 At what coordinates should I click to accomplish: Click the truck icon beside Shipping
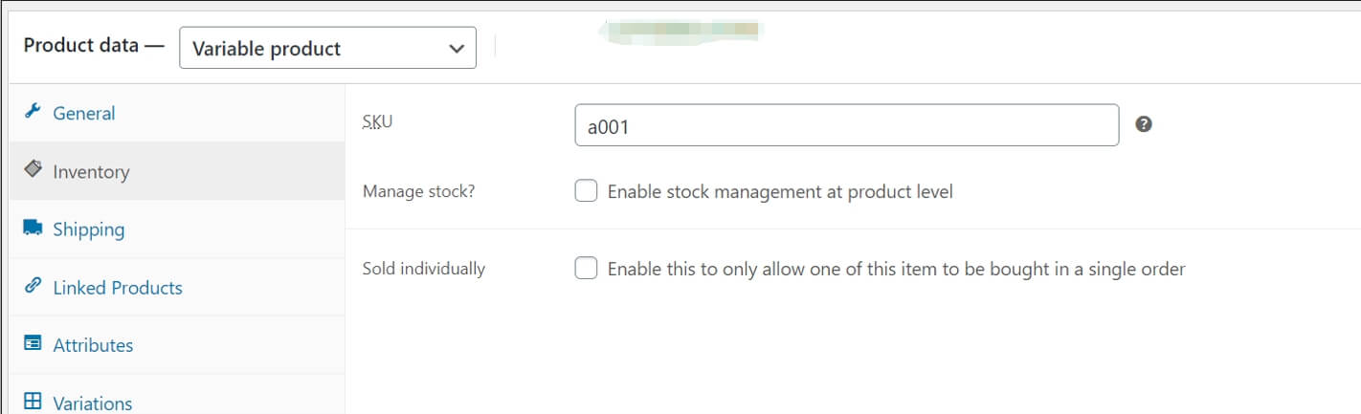33,229
